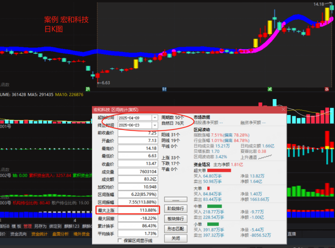Click the green 跌 marker on chart axis

click(88, 89)
